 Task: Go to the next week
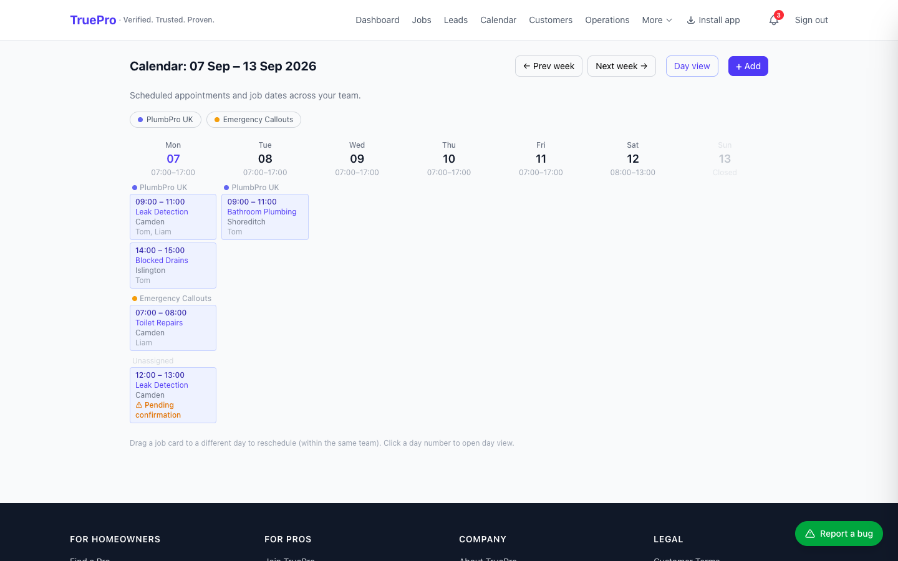(x=622, y=66)
